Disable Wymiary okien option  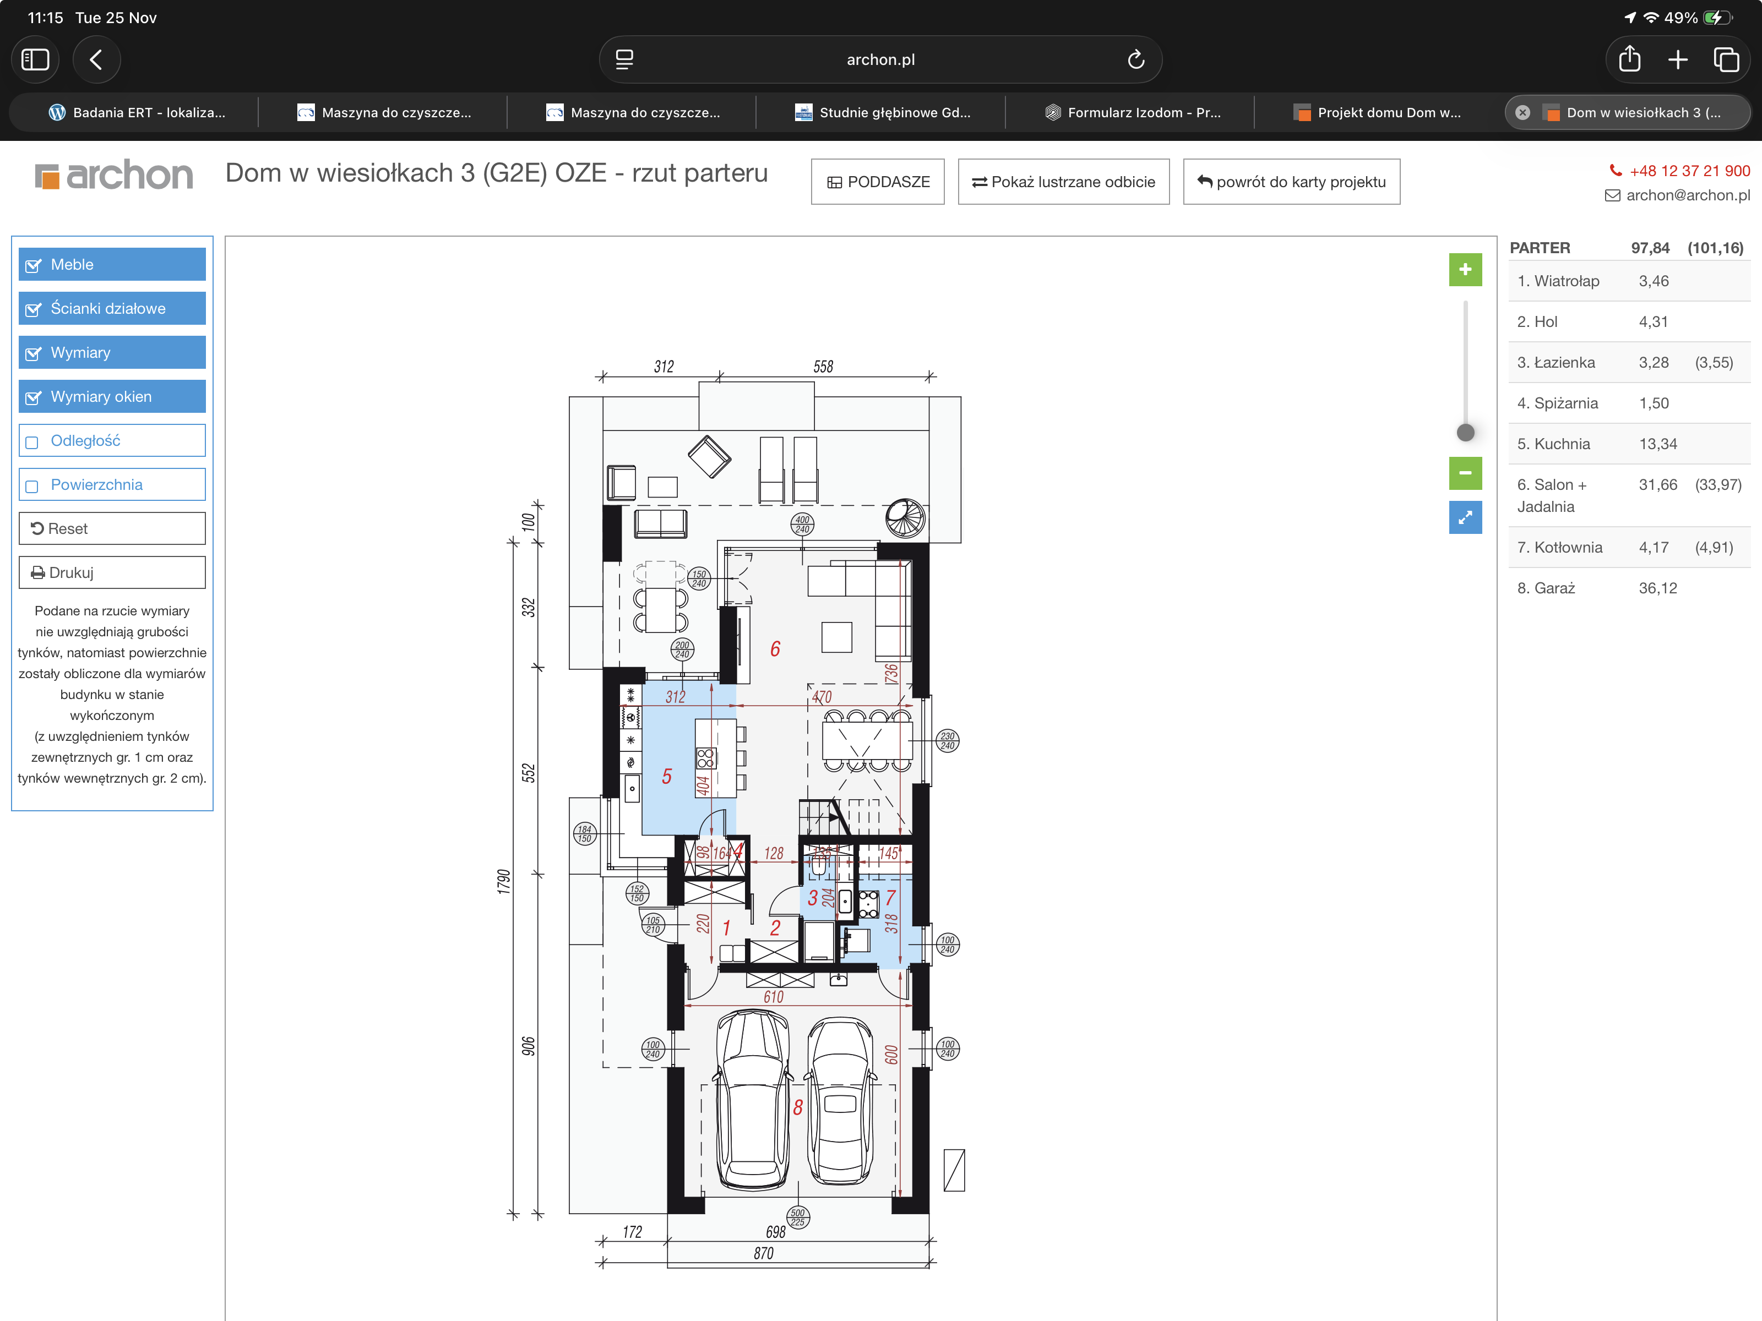pos(34,397)
